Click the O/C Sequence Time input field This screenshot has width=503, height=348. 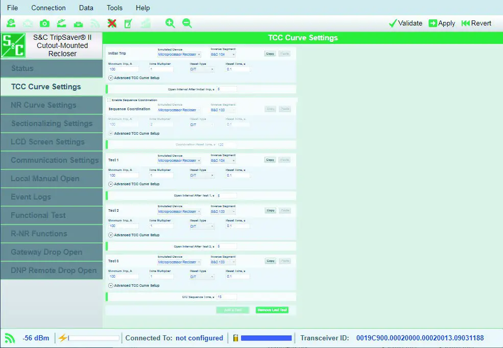click(x=227, y=297)
